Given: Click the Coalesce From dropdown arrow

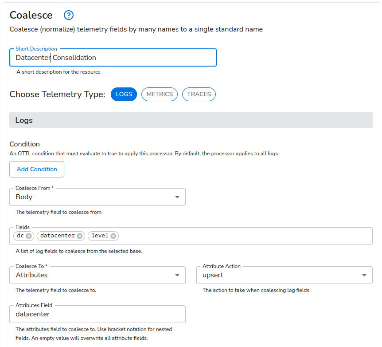Looking at the screenshot, I should coord(177,197).
